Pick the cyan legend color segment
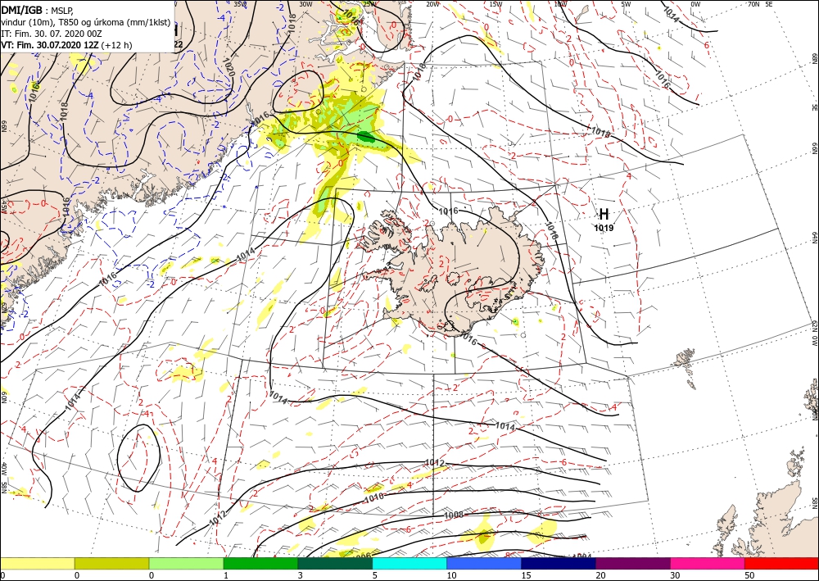 (x=409, y=563)
